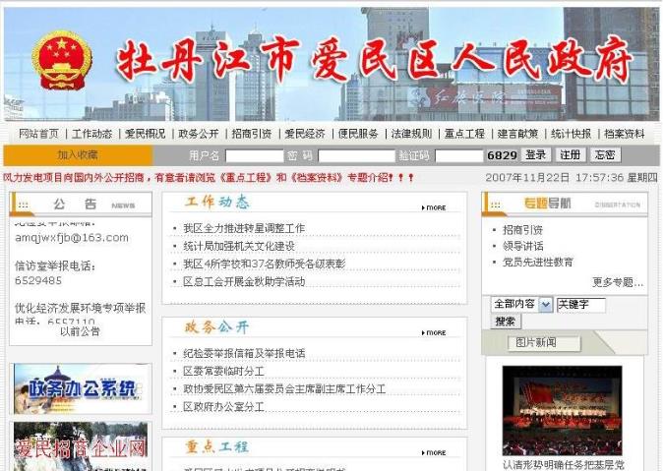Click the 搜索 search button
The width and height of the screenshot is (664, 471).
[x=506, y=322]
